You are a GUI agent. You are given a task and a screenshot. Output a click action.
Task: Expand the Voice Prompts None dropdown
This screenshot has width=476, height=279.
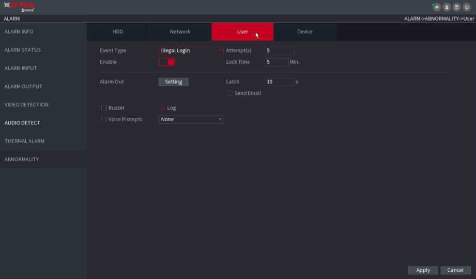[191, 119]
